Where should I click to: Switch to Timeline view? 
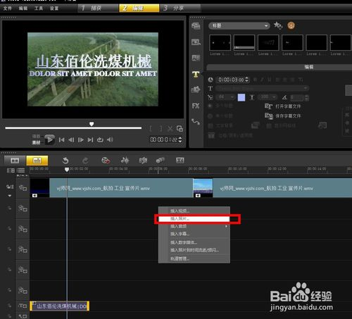(37, 161)
